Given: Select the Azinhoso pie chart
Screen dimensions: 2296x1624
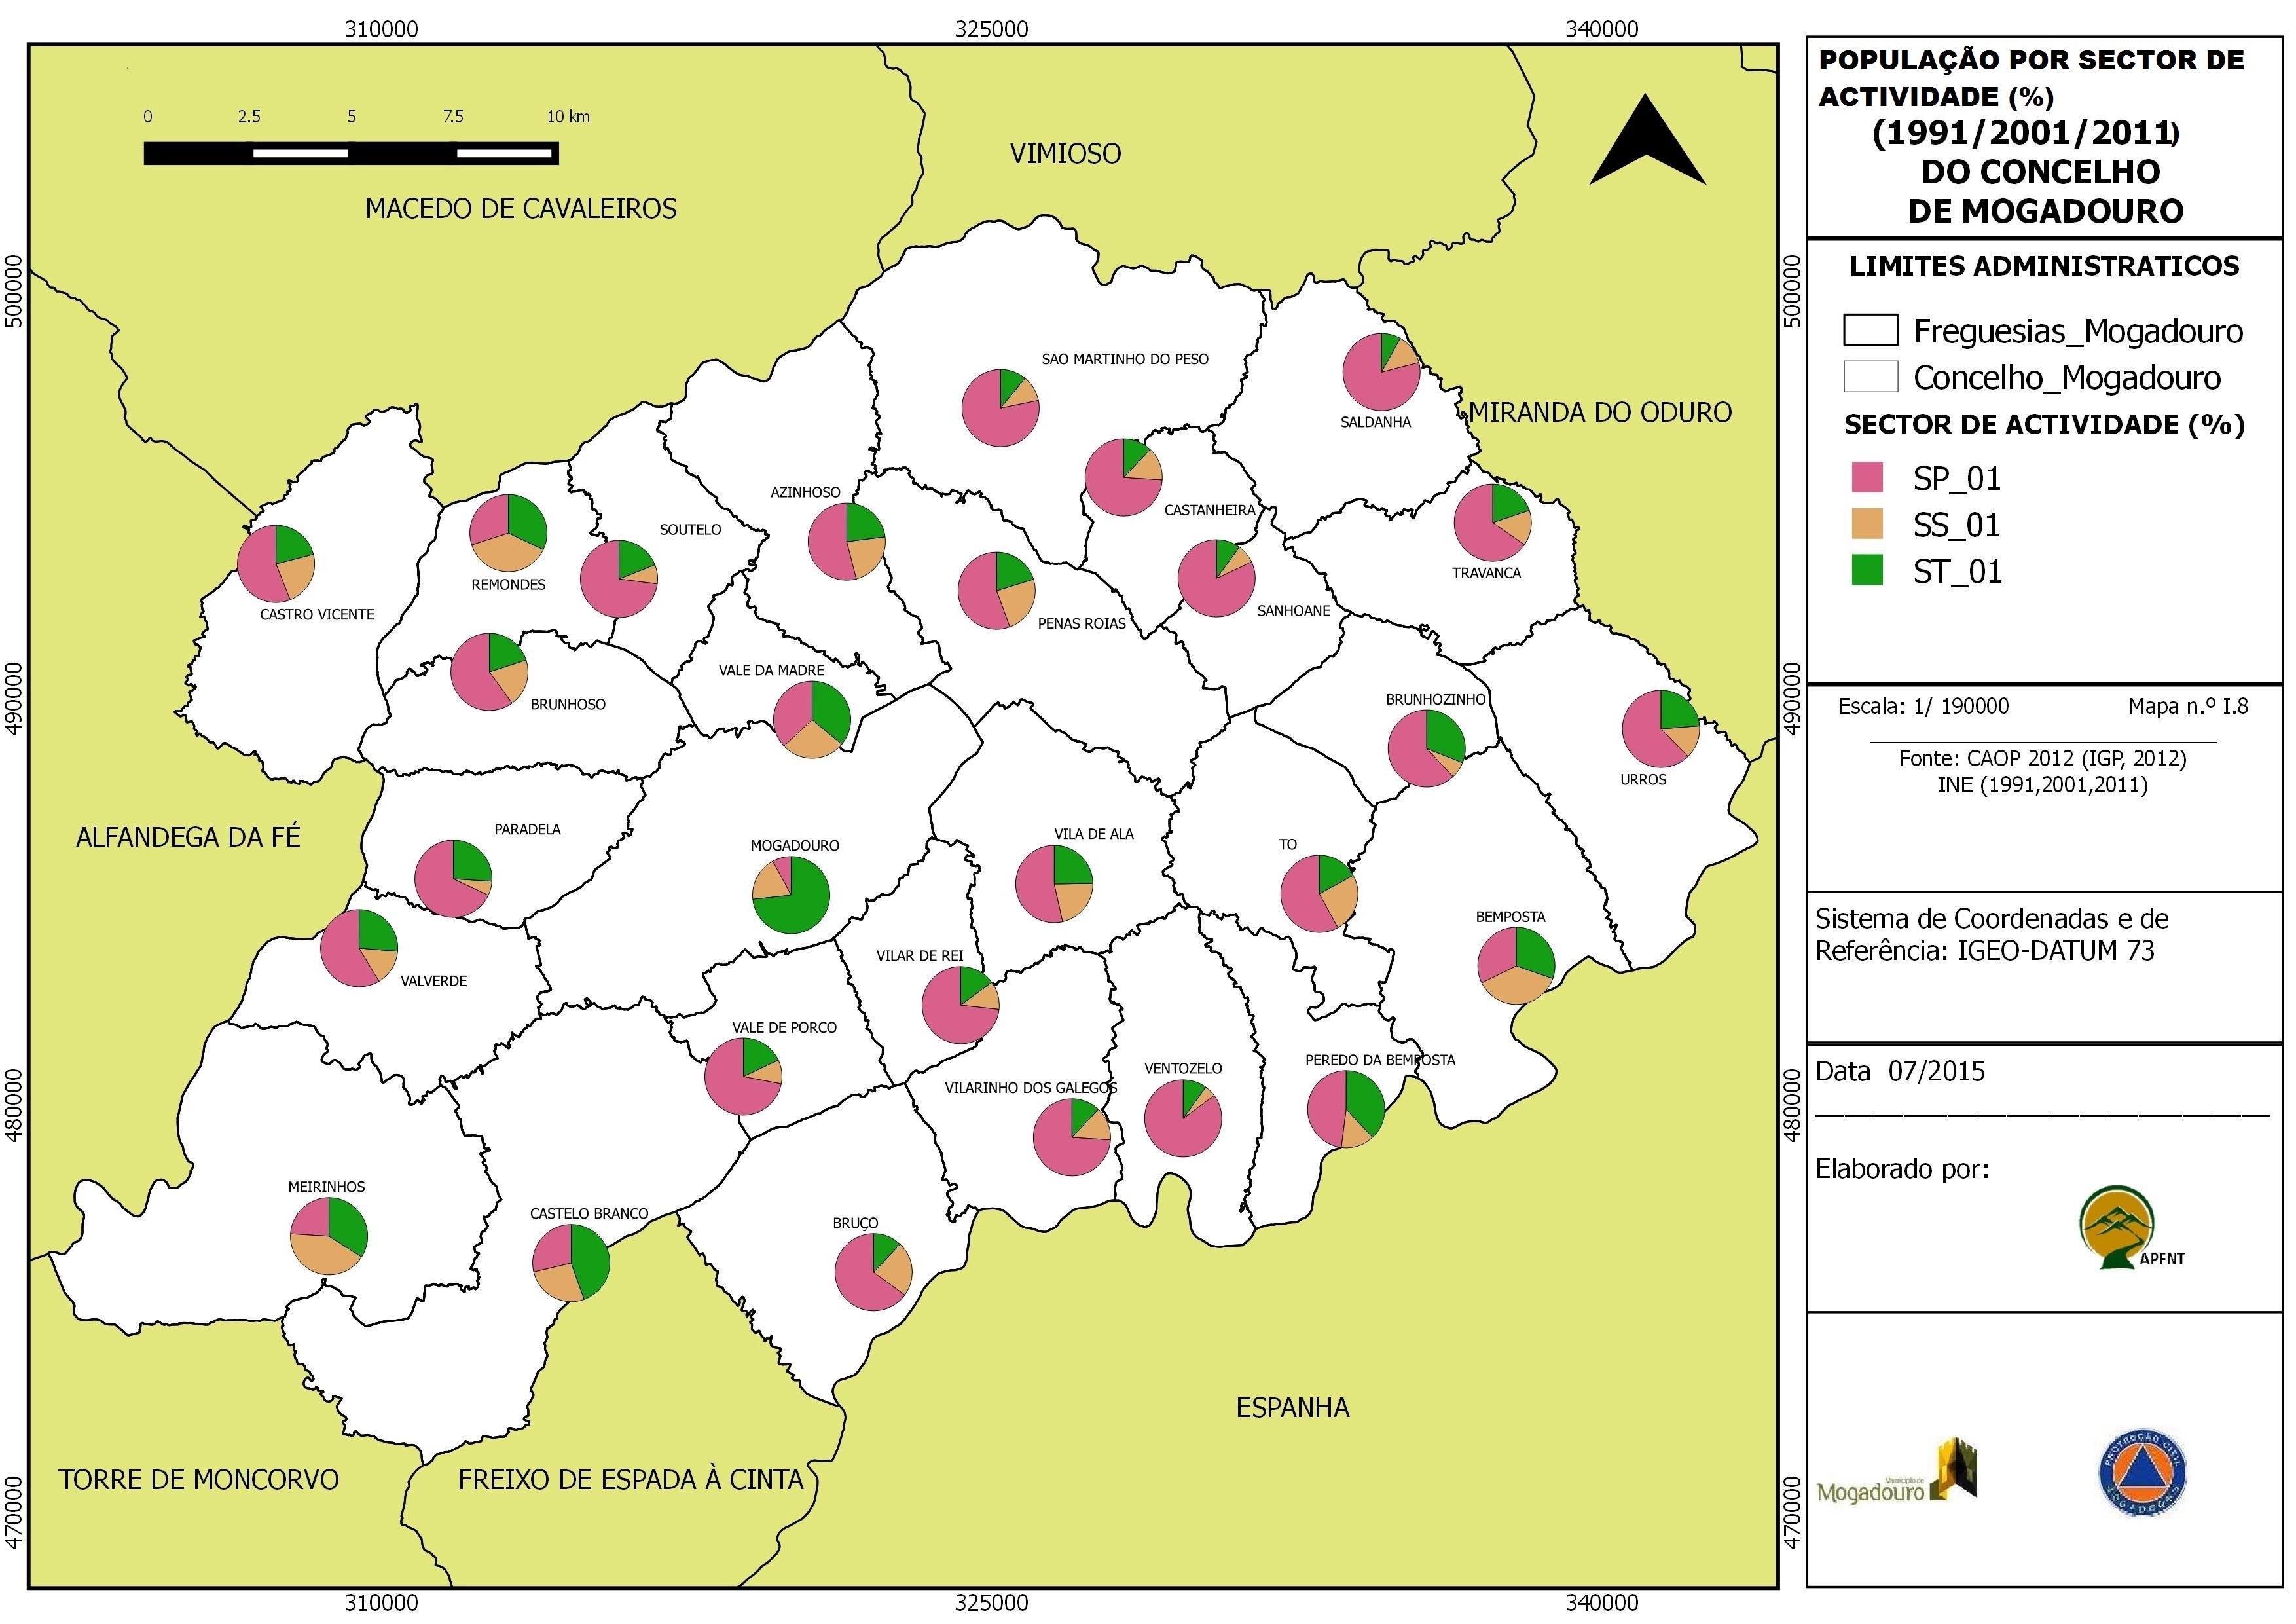Looking at the screenshot, I should 847,542.
